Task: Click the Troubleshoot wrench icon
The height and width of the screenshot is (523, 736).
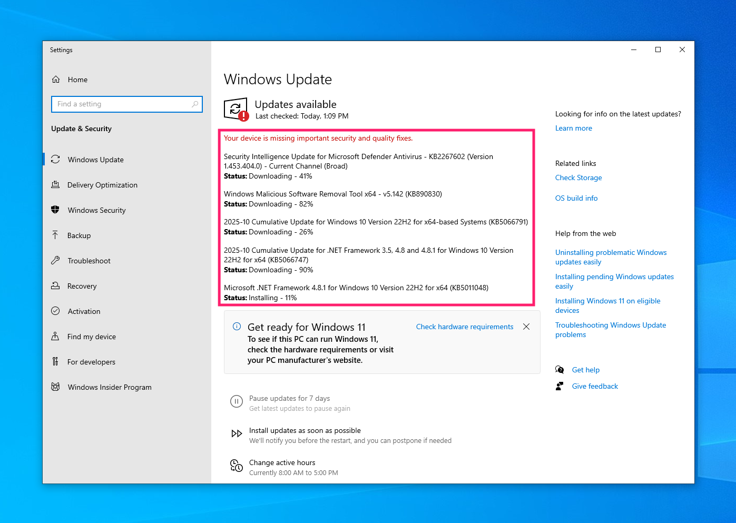Action: (55, 260)
